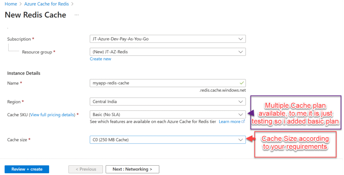Click the Region label
The image size is (344, 175).
pyautogui.click(x=14, y=102)
